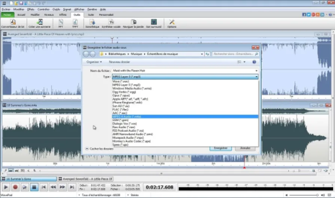Screen dimensions: 335x198
Task: Click the Convertisseur de lot icon
Action: pyautogui.click(x=13, y=22)
